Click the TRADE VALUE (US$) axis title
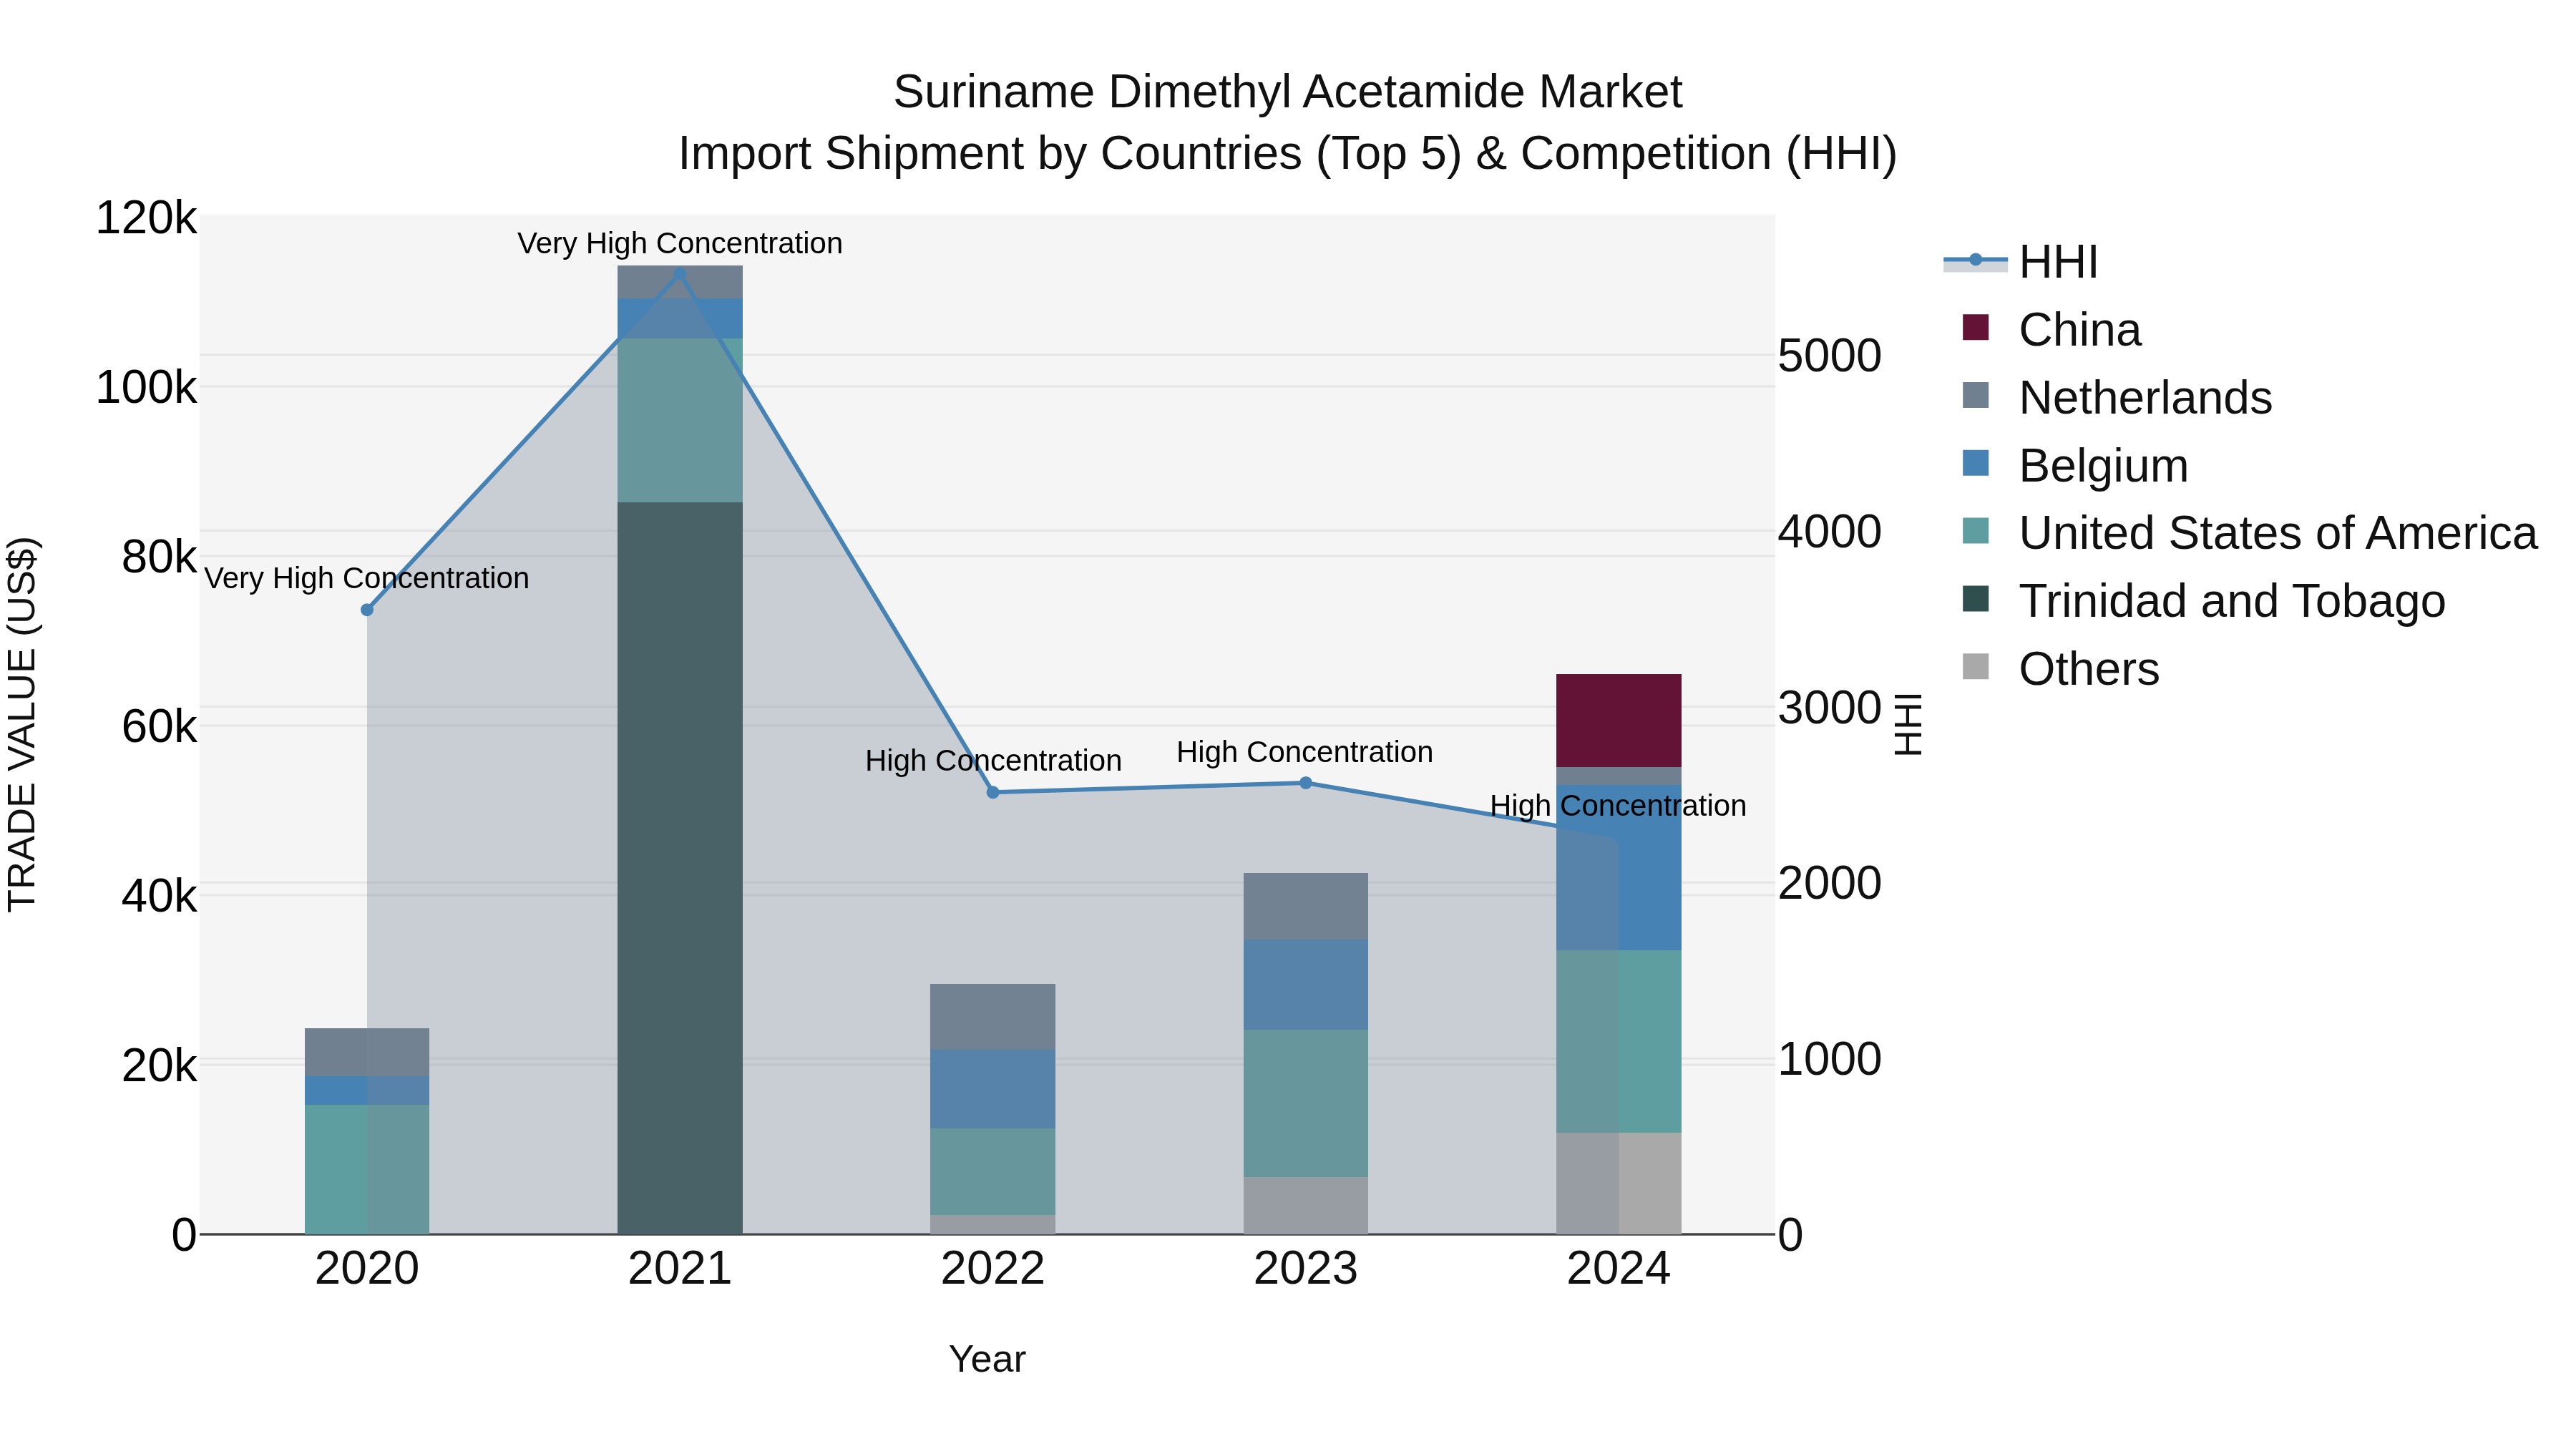Image resolution: width=2576 pixels, height=1449 pixels. click(22, 724)
